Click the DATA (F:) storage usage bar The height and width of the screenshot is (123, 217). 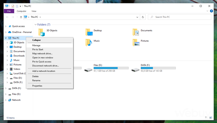(158, 68)
